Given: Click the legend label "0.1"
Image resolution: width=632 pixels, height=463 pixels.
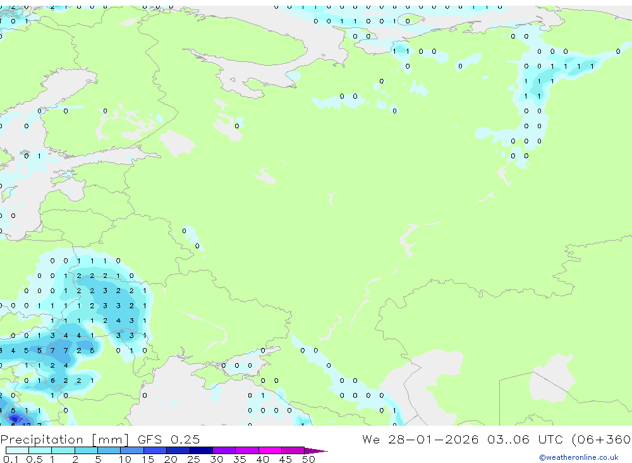Looking at the screenshot, I should click(x=11, y=459).
